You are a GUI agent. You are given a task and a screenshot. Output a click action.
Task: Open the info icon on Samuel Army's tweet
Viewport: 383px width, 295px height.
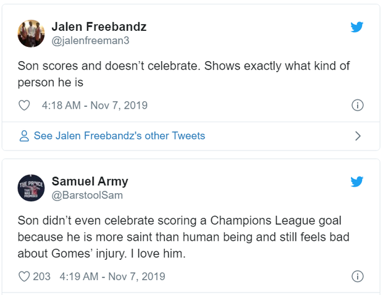tap(356, 276)
